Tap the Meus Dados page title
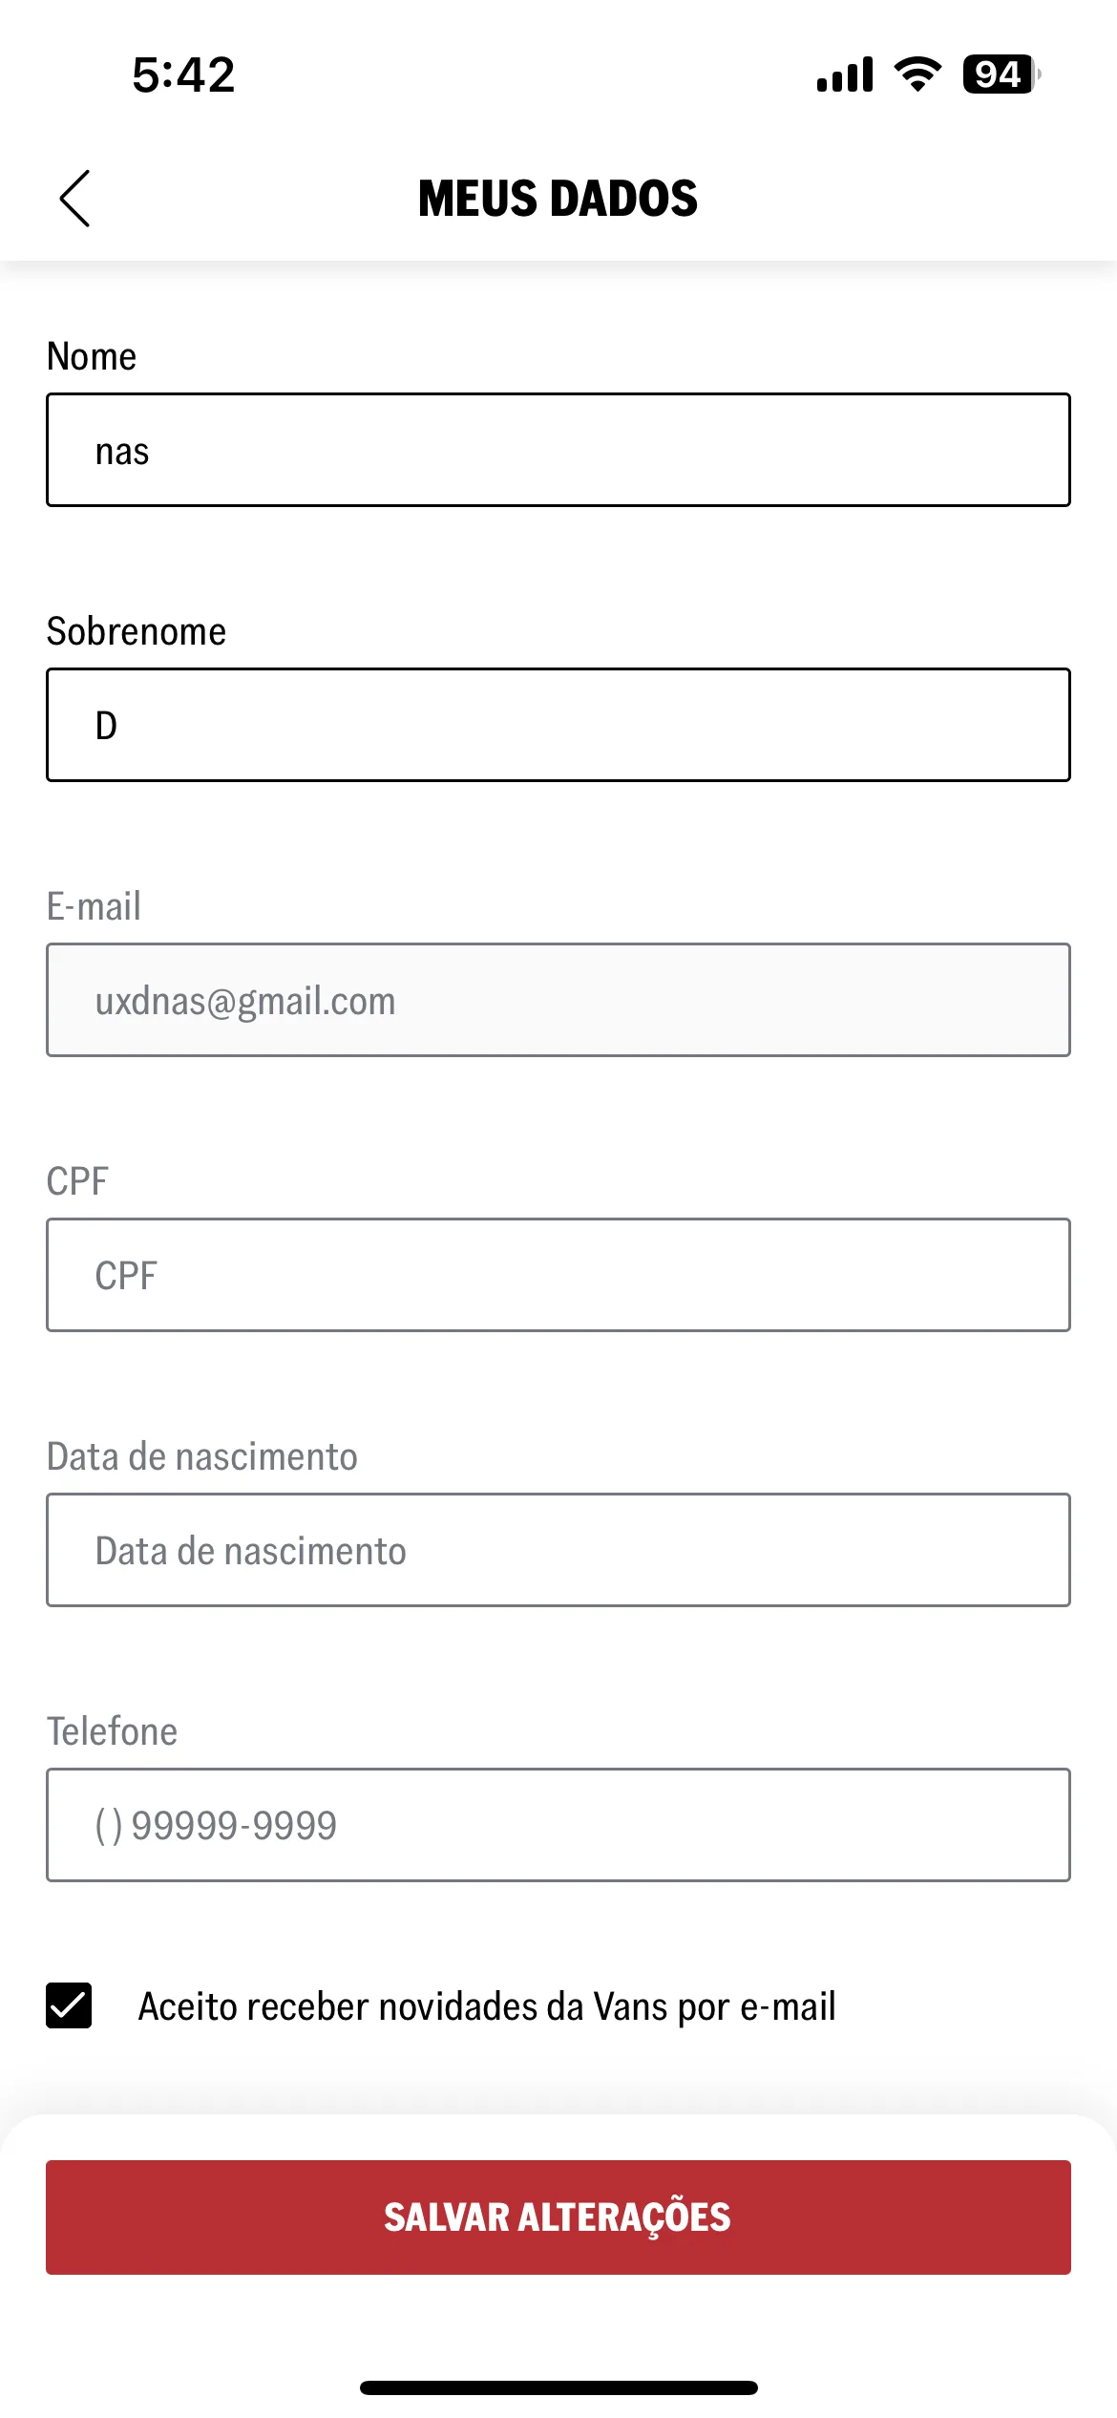This screenshot has width=1117, height=2418. tap(558, 199)
